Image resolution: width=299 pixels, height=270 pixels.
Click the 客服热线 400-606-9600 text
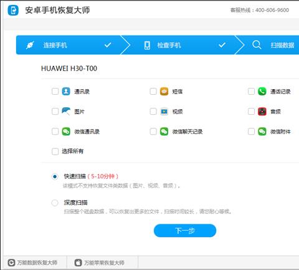pyautogui.click(x=260, y=10)
